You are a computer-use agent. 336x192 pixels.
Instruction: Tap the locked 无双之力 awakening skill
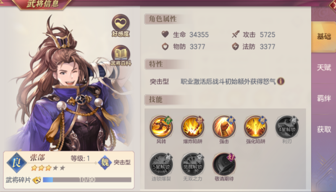[x=192, y=165]
